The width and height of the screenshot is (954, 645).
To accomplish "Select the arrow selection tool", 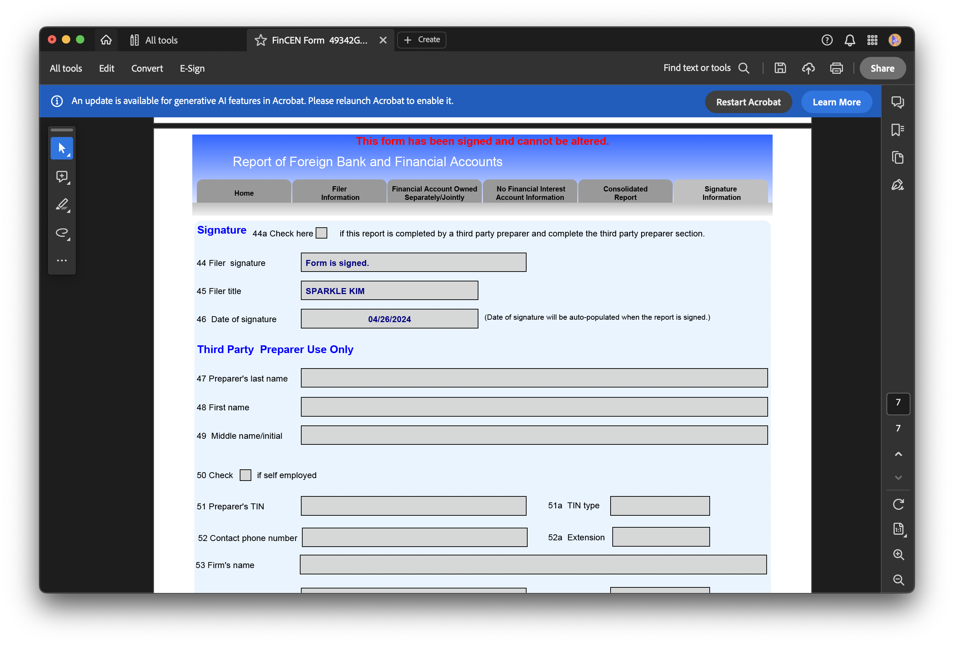I will click(62, 148).
